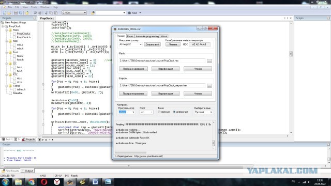331x186 pixels.
Task: Click the binoculars Find icon
Action: tap(129, 13)
